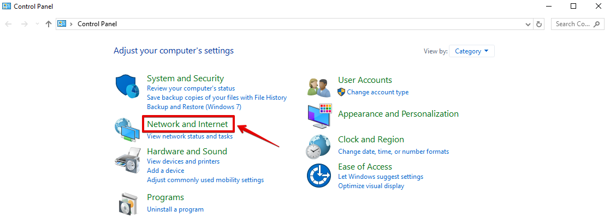
Task: Select Uninstall a program link
Action: (x=175, y=209)
